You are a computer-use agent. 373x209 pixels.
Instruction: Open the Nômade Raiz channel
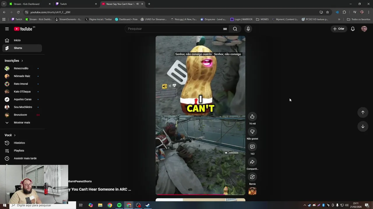point(22,76)
